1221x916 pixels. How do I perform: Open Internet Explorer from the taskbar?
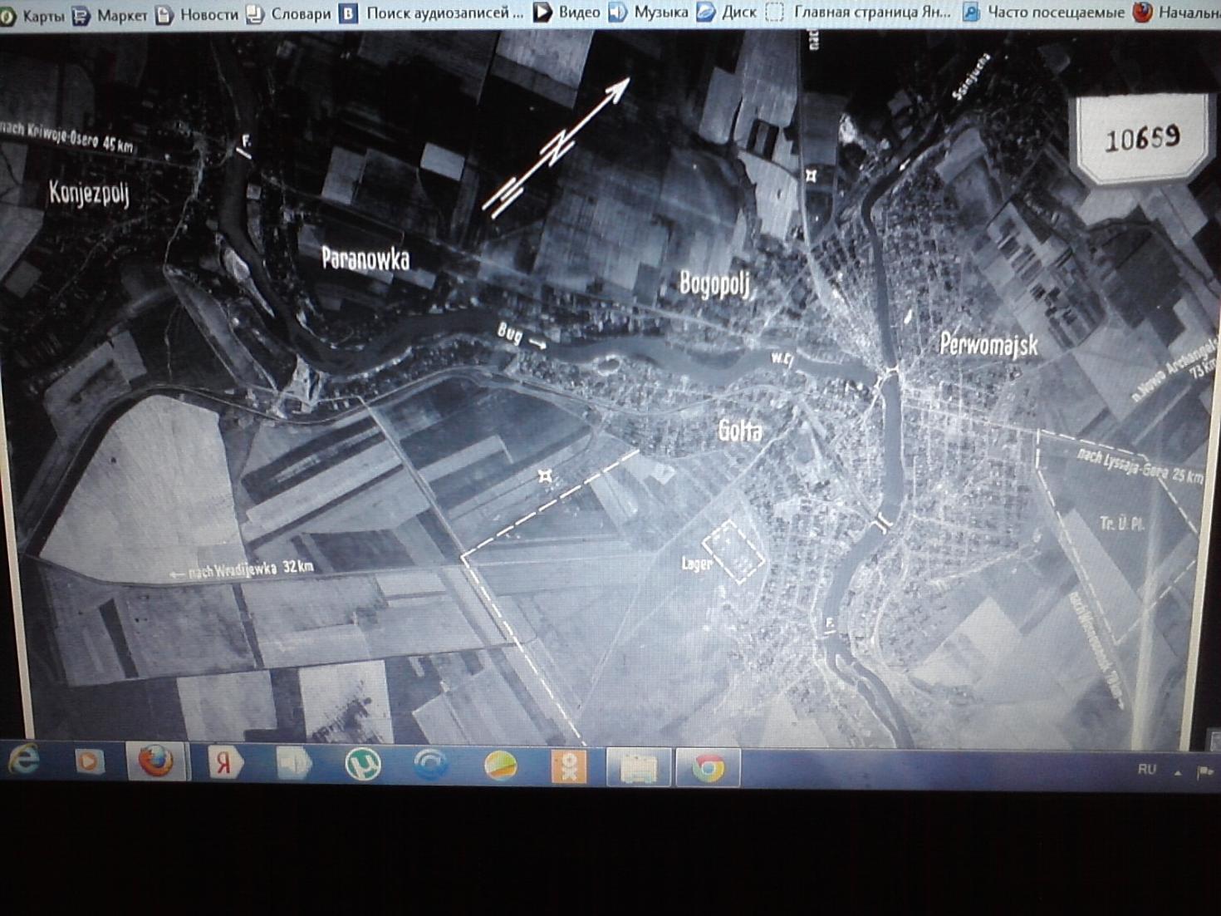[24, 761]
